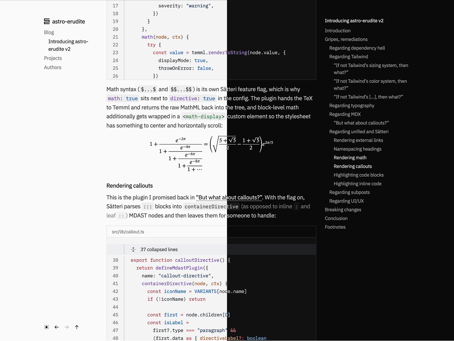
Task: Jump to Gripes, remediations section
Action: 346,39
